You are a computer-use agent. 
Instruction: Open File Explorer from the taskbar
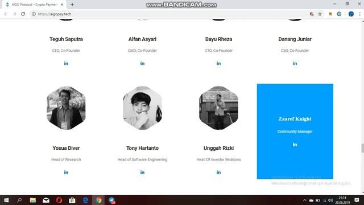pyautogui.click(x=33, y=200)
